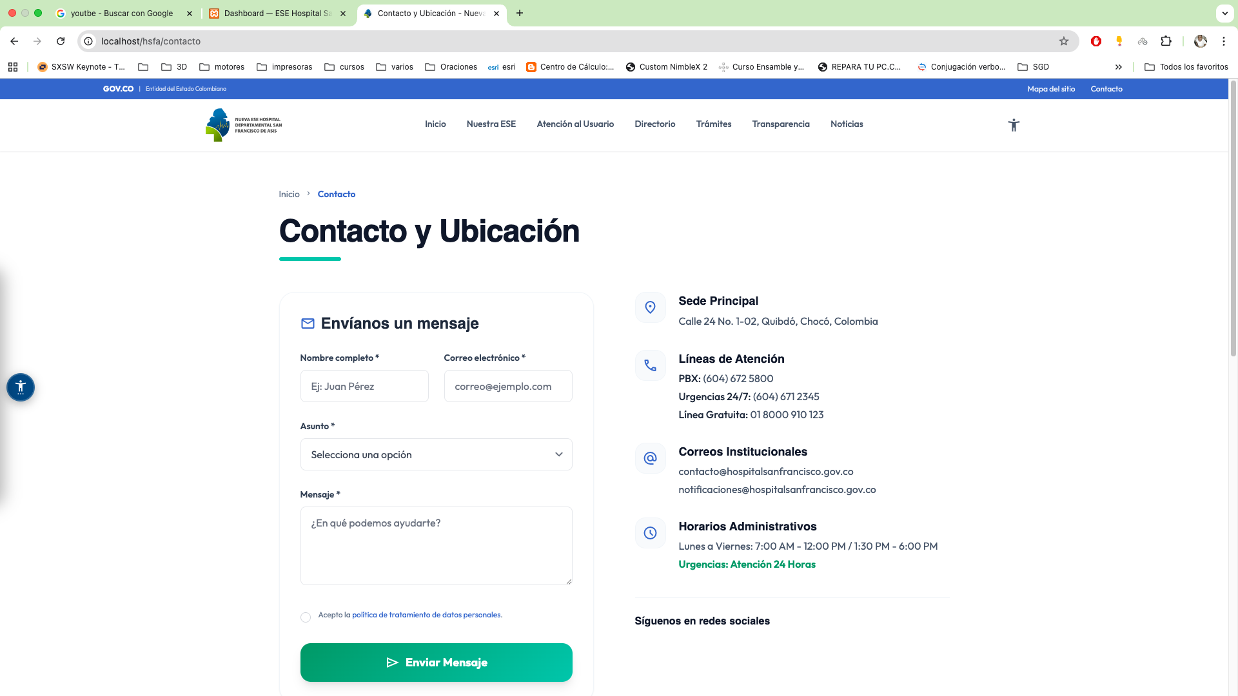1238x696 pixels.
Task: Open the Nuestra ESE menu item
Action: click(x=491, y=124)
